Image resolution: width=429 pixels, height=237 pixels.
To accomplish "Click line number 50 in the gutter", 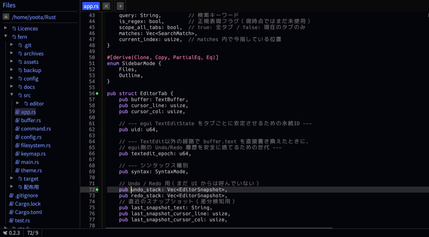I will [x=92, y=57].
